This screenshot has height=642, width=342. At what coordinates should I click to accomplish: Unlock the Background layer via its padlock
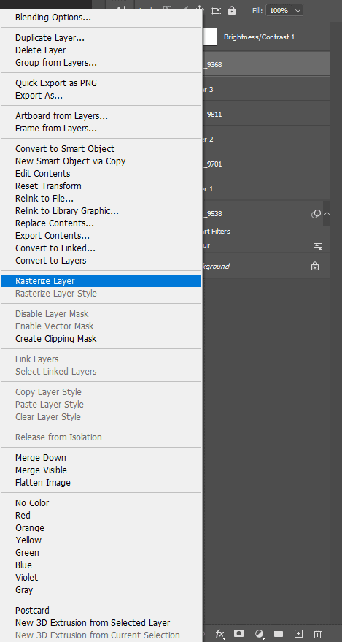[314, 266]
